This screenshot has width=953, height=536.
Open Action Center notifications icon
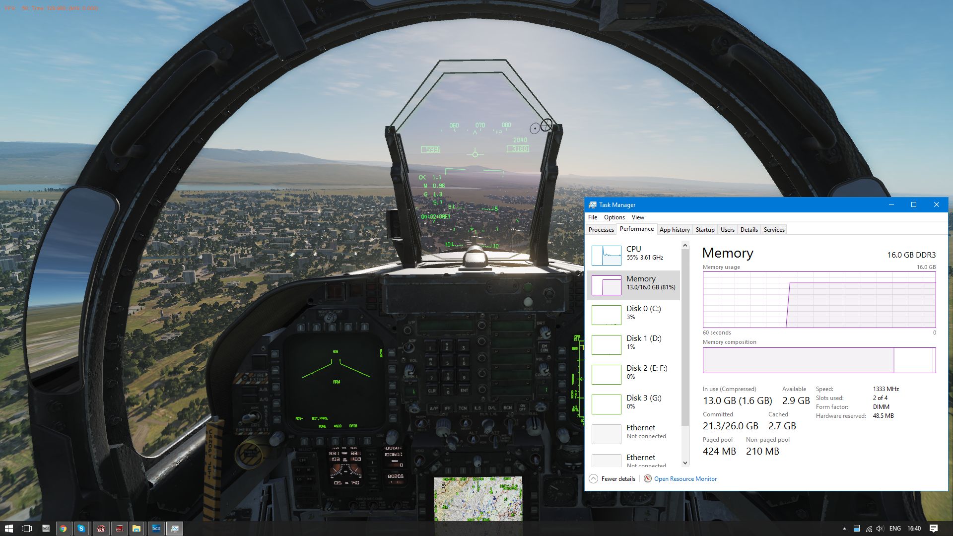pos(934,529)
